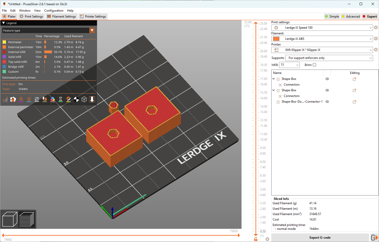Open the Configuration menu
This screenshot has height=242, width=379.
tap(54, 11)
